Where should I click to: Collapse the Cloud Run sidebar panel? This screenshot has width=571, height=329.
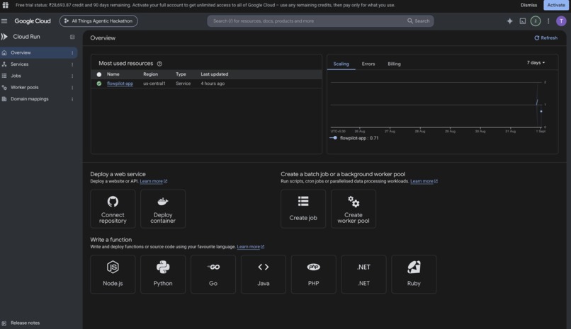[x=72, y=37]
